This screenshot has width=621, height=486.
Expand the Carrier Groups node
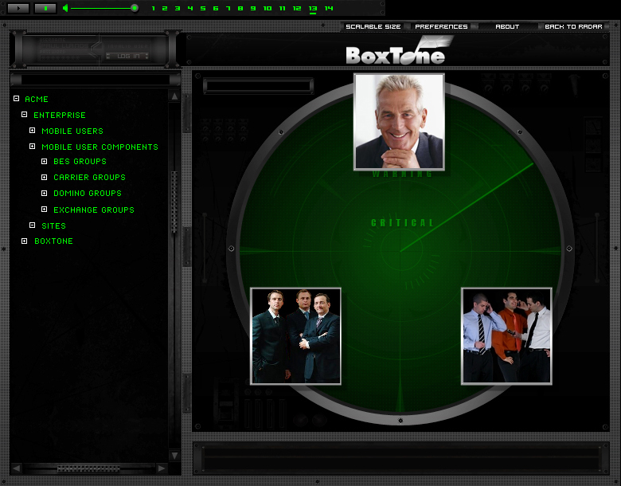pyautogui.click(x=44, y=177)
